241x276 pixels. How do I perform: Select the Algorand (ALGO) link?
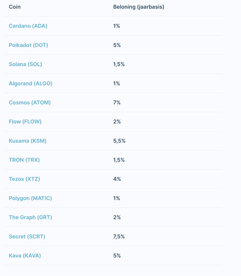(x=30, y=83)
